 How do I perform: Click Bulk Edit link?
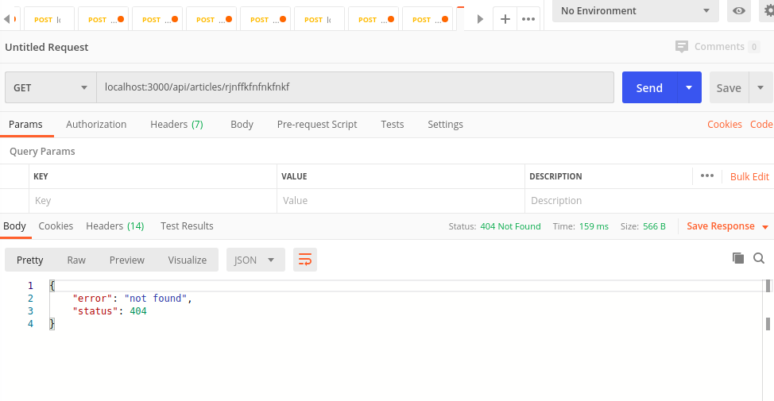coord(749,176)
